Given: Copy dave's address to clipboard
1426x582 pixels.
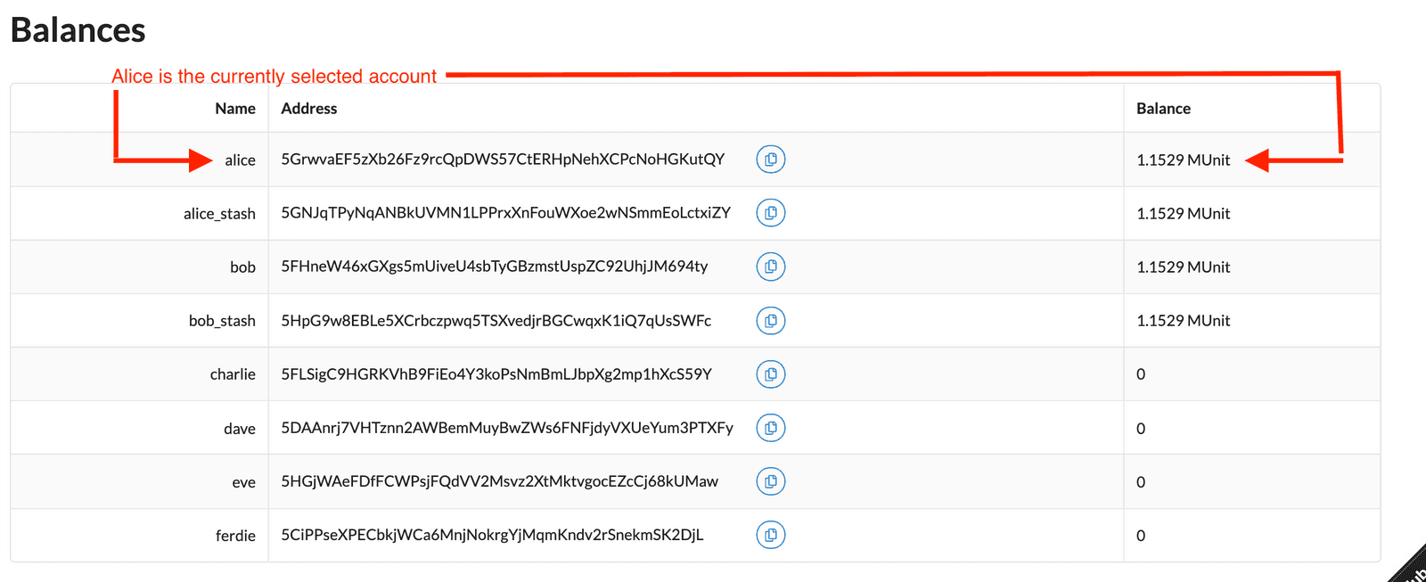Looking at the screenshot, I should click(x=771, y=428).
